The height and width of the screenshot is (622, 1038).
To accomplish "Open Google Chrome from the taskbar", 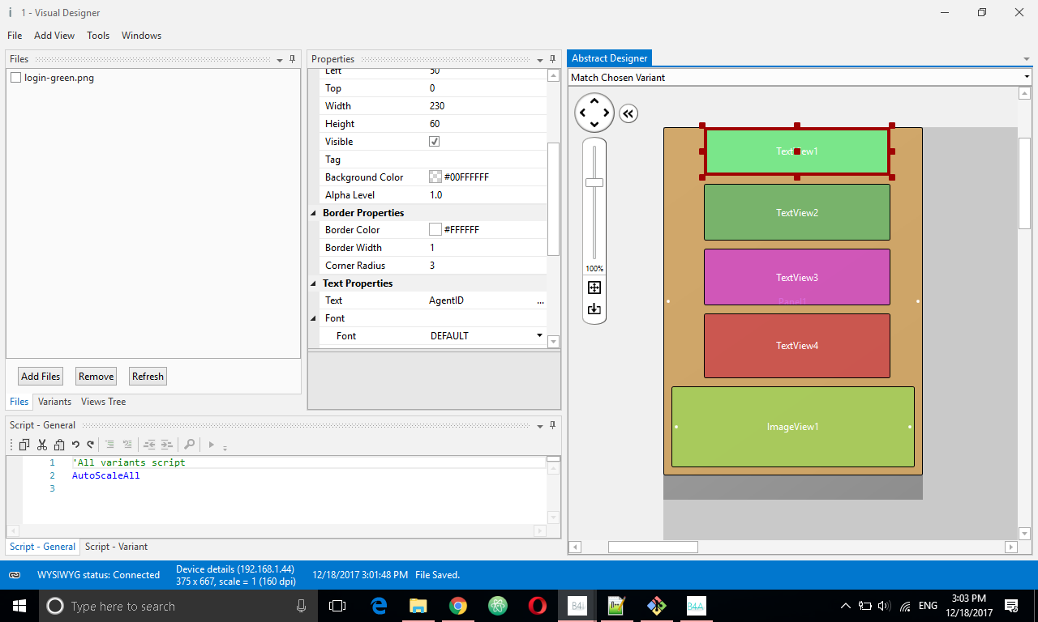I will tap(458, 606).
